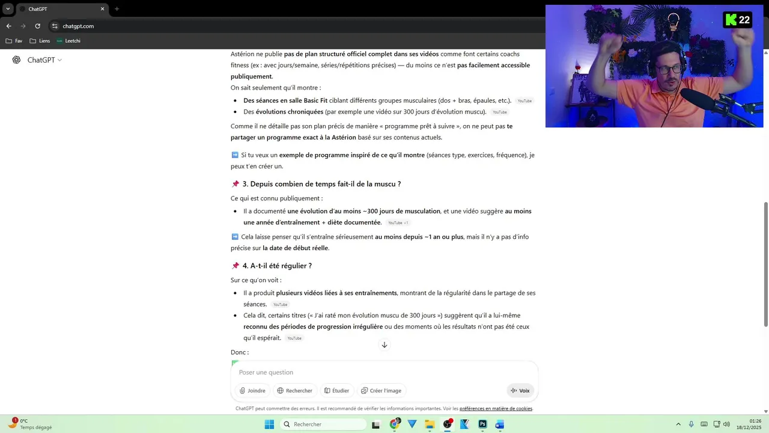Image resolution: width=769 pixels, height=433 pixels.
Task: Activate the Voix voice mode button
Action: [x=520, y=390]
